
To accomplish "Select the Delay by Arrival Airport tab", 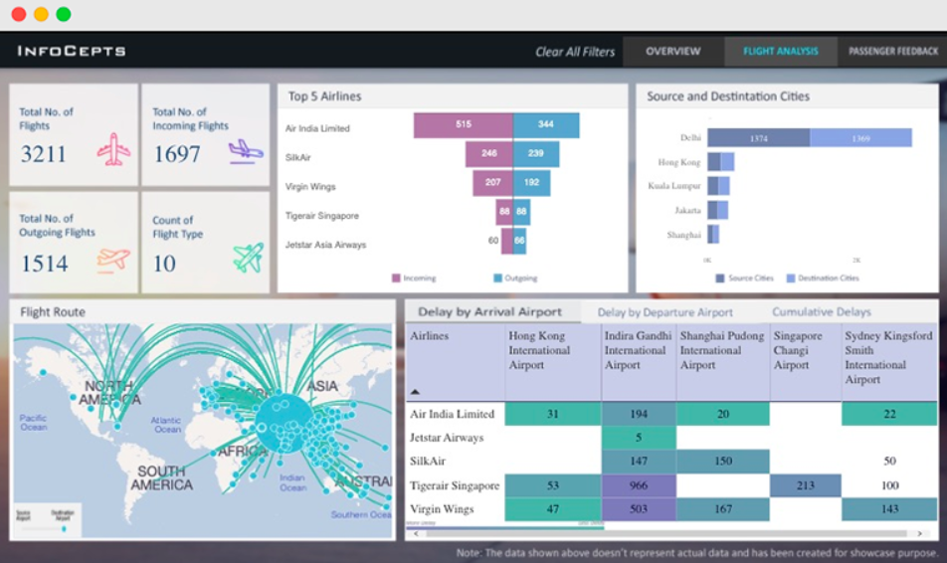I will pos(489,311).
